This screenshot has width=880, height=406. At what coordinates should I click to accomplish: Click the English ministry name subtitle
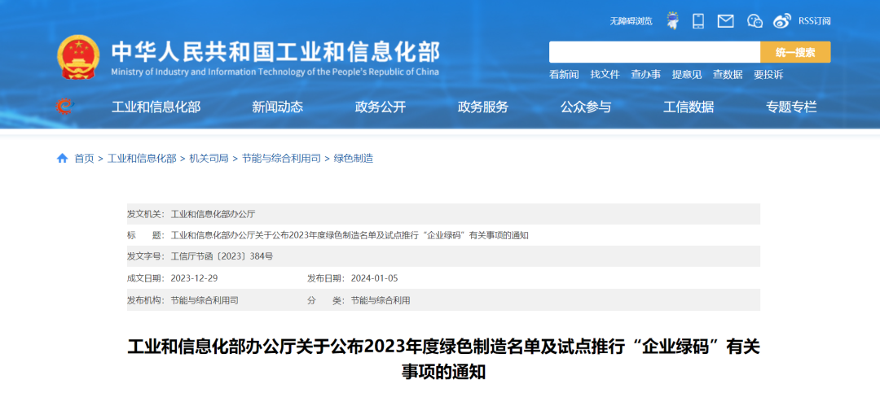tap(275, 72)
